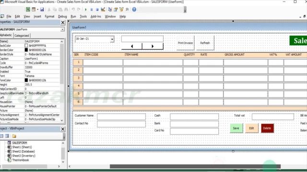
Task: Switch to the Alphabetic properties tab
Action: 6,35
